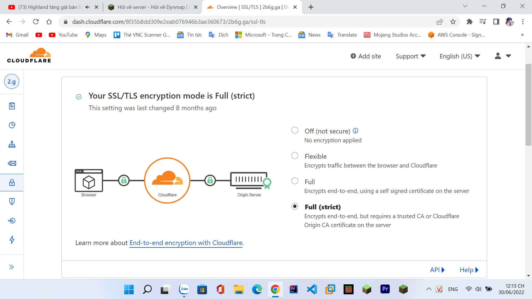Switch to the Highland YouTube tab
The height and width of the screenshot is (299, 532).
(50, 7)
